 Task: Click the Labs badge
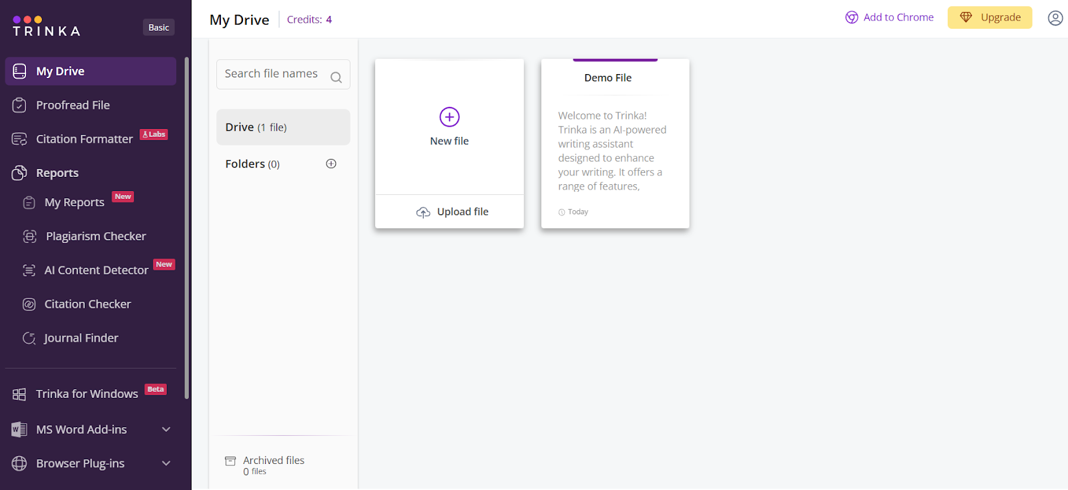point(154,134)
